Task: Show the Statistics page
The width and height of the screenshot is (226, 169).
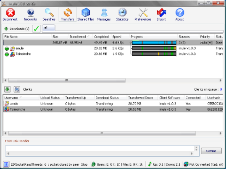Action: [x=122, y=15]
